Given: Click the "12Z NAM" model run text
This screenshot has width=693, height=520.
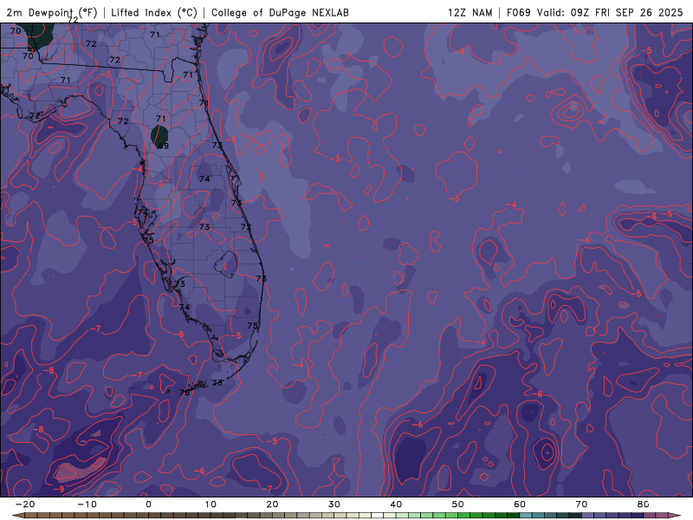Looking at the screenshot, I should pos(470,12).
